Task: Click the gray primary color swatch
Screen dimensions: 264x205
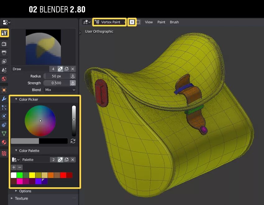Action: click(x=25, y=141)
